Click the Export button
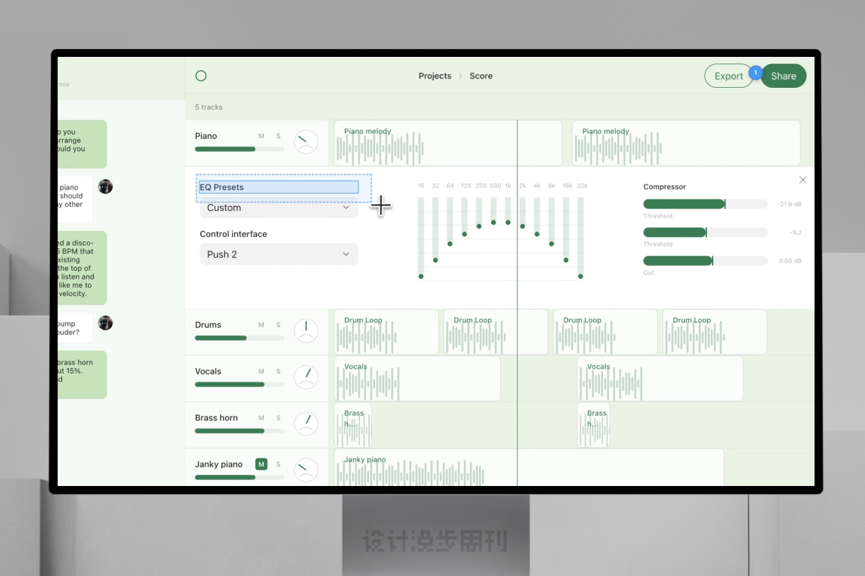The height and width of the screenshot is (576, 865). [x=729, y=76]
